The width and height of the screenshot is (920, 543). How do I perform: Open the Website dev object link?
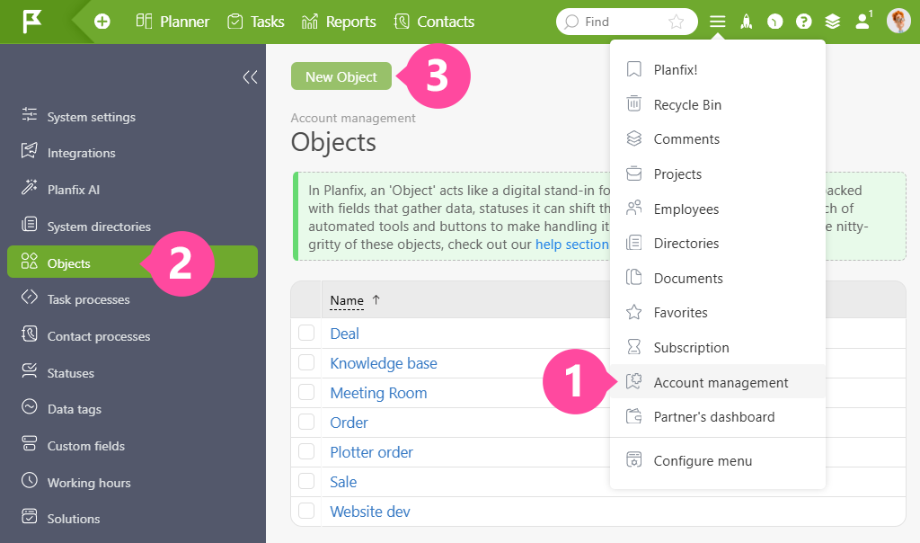(369, 512)
